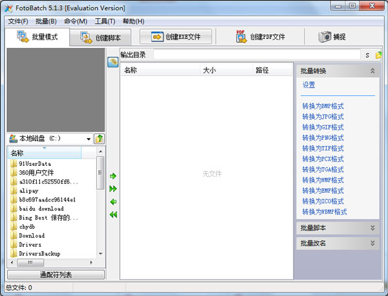Click the S button beside output directory
Screen dimensions: 388x296
click(367, 55)
